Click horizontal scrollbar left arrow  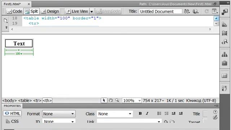(x=12, y=29)
